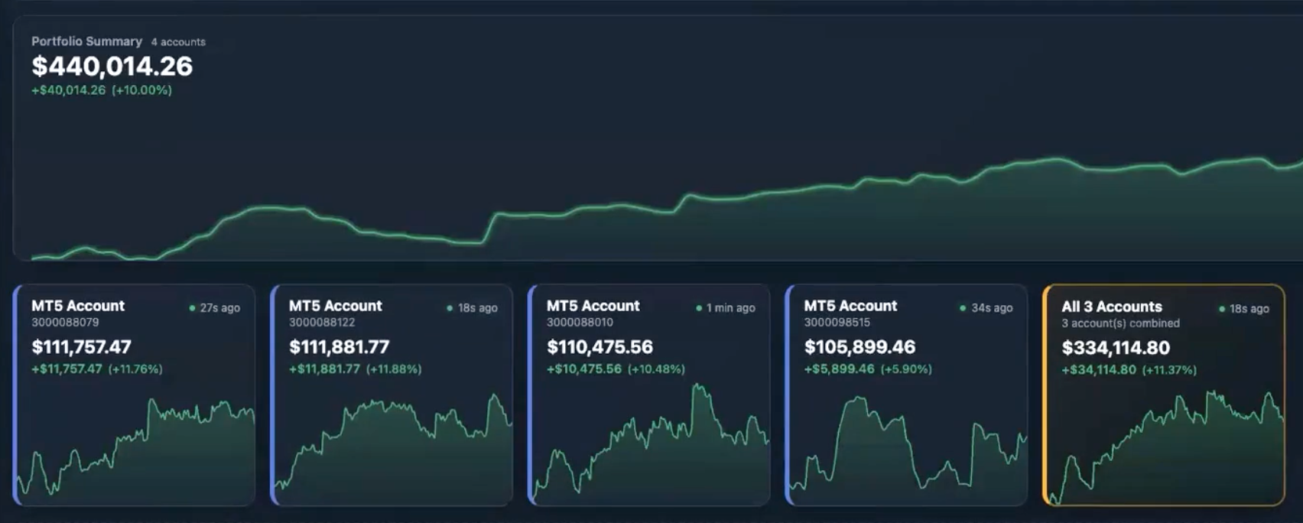The width and height of the screenshot is (1303, 523).
Task: Click the portfolio summary line chart
Action: click(667, 208)
